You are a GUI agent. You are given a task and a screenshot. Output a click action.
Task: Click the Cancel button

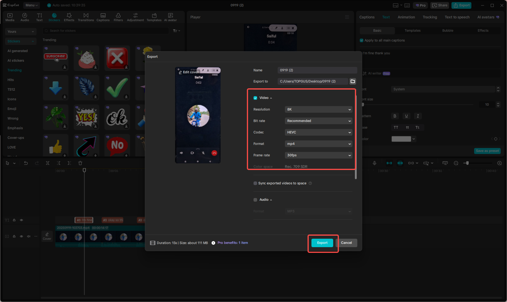pyautogui.click(x=346, y=243)
